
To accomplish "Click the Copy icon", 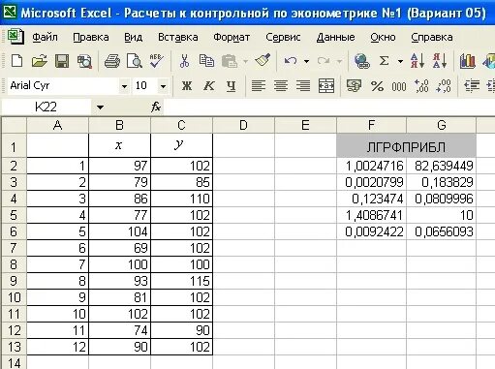I will (x=206, y=61).
